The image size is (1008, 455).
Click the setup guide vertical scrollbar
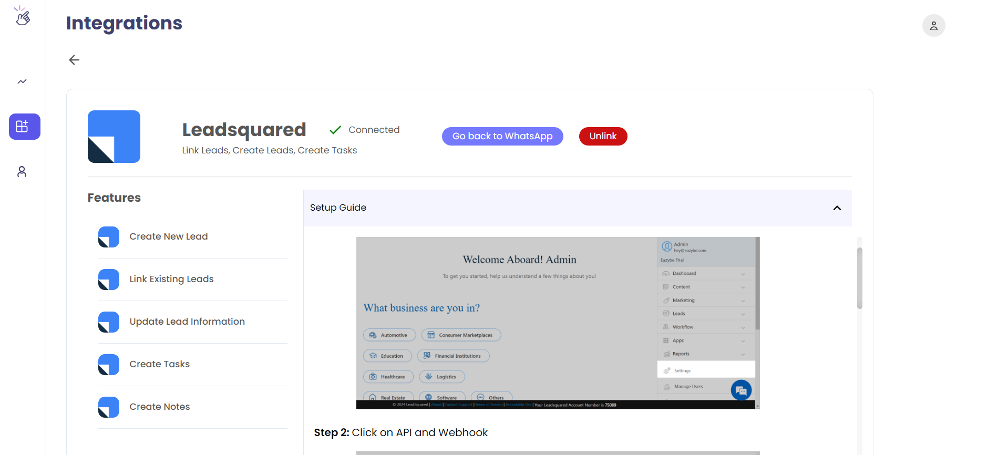(859, 278)
